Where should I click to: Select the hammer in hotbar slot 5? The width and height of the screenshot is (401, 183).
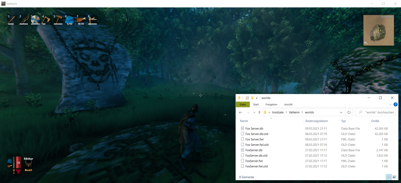click(58, 19)
